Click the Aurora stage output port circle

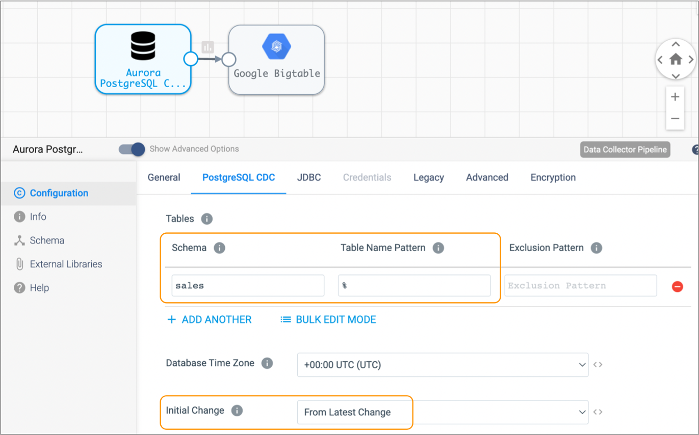tap(191, 59)
